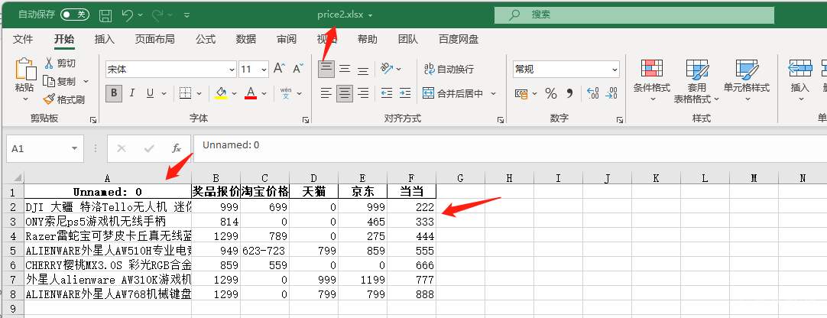Open the fx insert function dialog
The height and width of the screenshot is (318, 827).
click(177, 149)
